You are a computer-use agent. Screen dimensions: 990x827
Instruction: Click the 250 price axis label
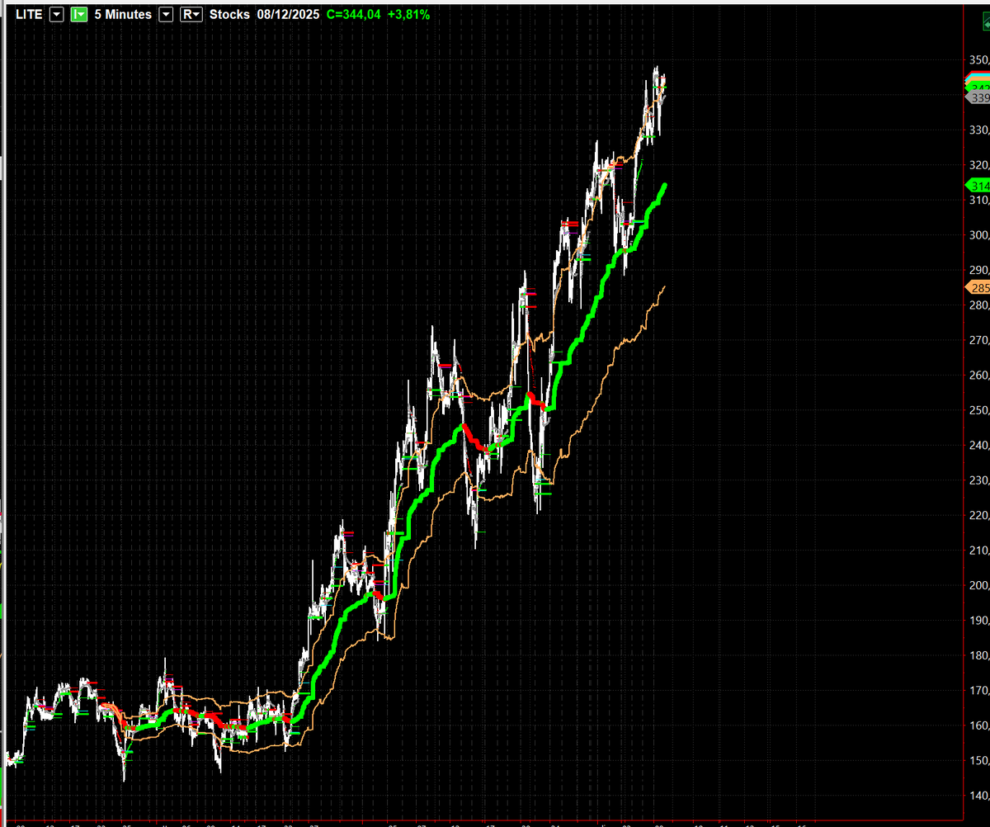979,410
